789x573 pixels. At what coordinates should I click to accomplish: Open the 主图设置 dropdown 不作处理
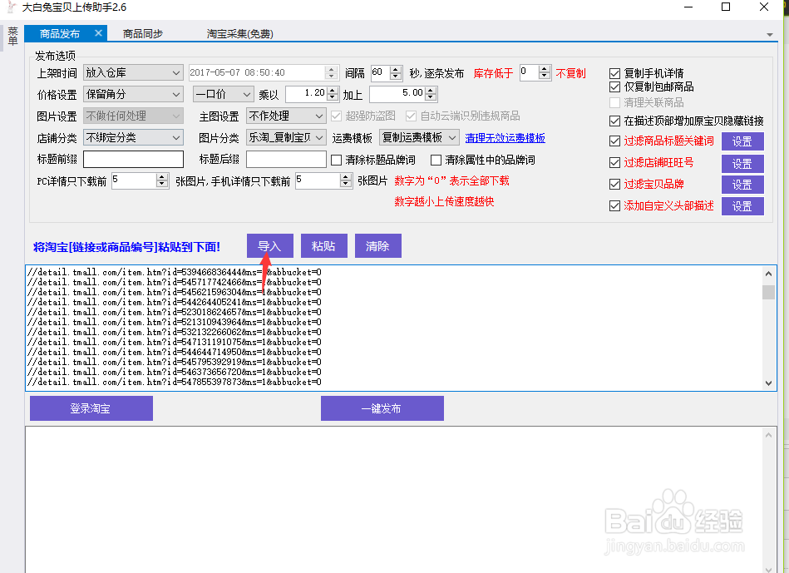coord(286,116)
